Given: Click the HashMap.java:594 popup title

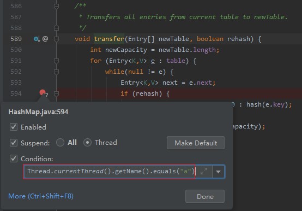Looking at the screenshot, I should tap(38, 112).
